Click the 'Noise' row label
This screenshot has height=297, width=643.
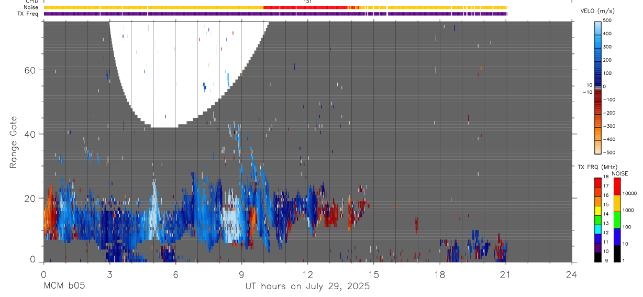pyautogui.click(x=31, y=7)
